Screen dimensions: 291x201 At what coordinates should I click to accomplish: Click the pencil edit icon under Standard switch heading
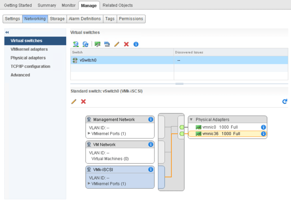74,101
